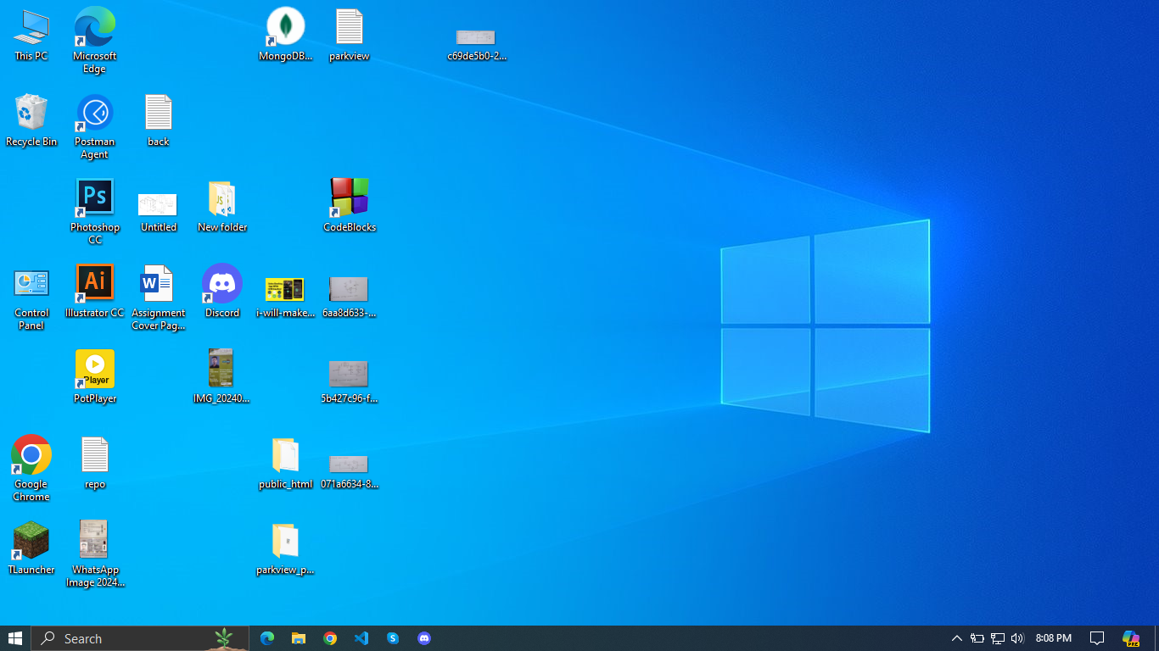Open the Windows Start menu
The height and width of the screenshot is (651, 1159).
coord(15,638)
